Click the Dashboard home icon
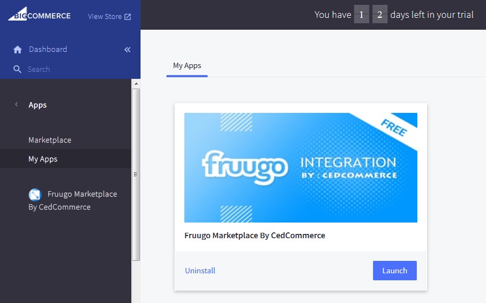Viewport: 486px width, 303px height. (18, 50)
